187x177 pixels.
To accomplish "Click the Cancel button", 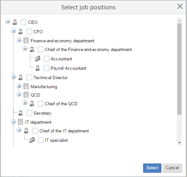I will click(172, 168).
